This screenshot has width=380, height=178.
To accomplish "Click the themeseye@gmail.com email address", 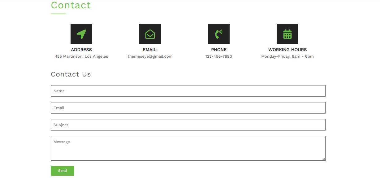I will tap(150, 56).
